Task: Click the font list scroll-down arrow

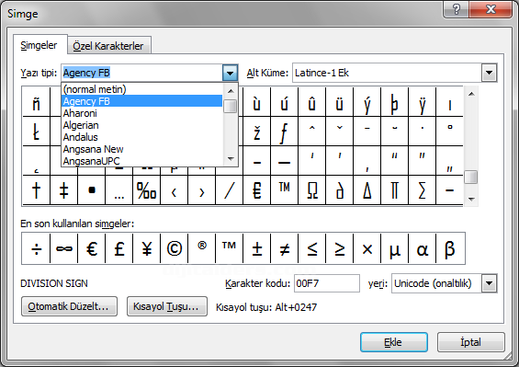Action: [x=231, y=159]
